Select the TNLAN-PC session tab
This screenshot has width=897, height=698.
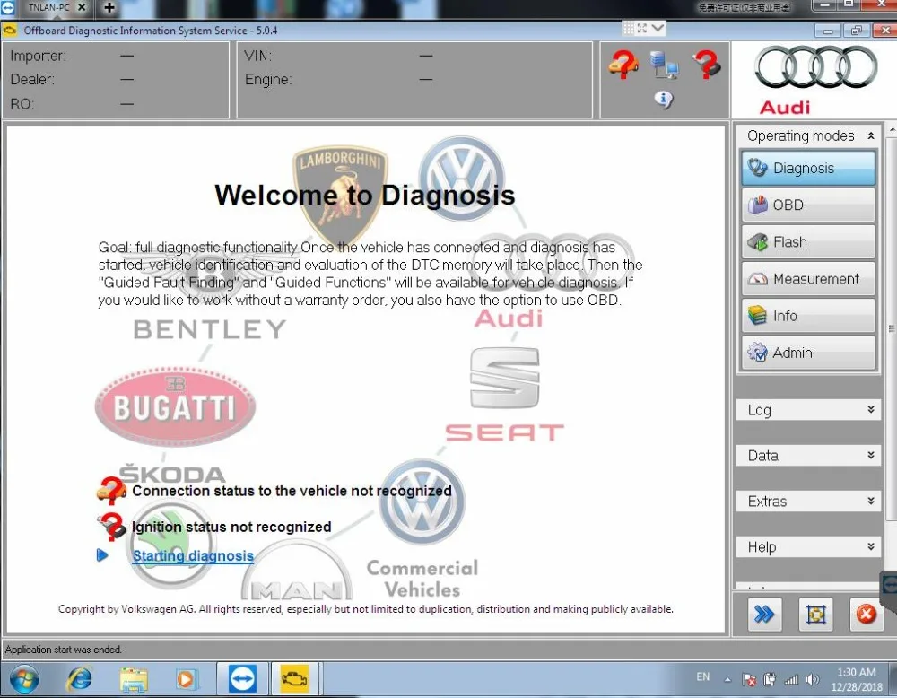(48, 7)
